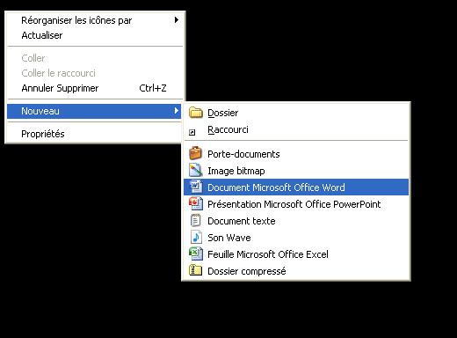This screenshot has height=338, width=457.
Task: Click the yellow Dossier folder icon
Action: point(196,113)
